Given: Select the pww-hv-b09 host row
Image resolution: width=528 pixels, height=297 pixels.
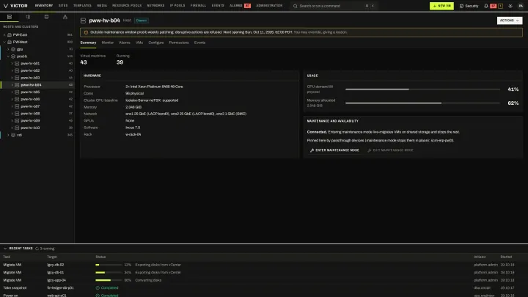Looking at the screenshot, I should (x=37, y=120).
